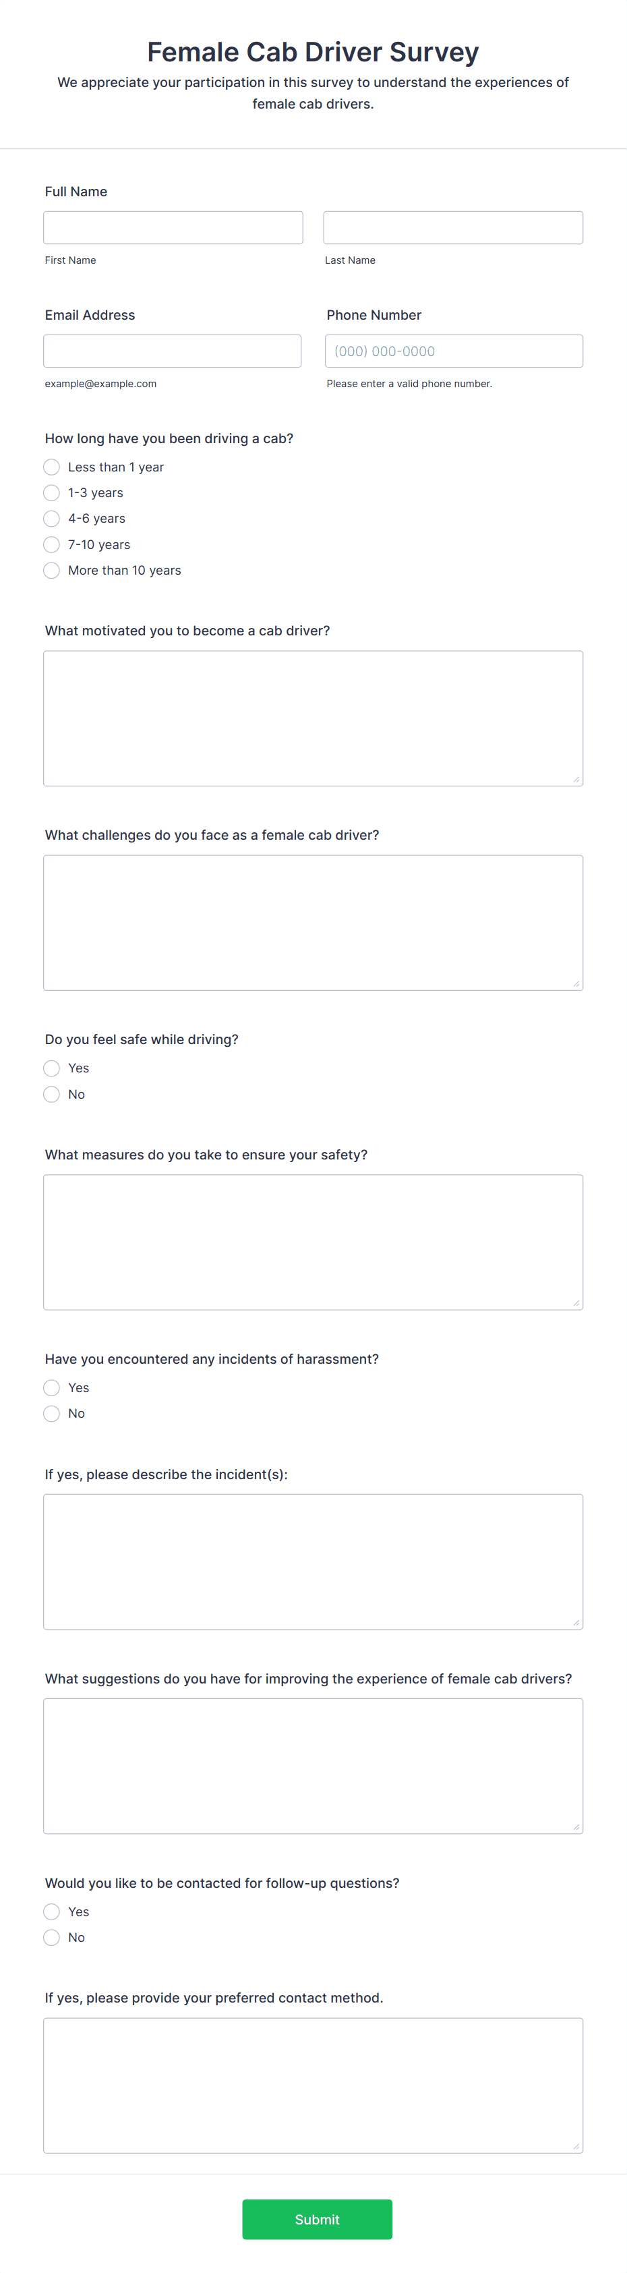The image size is (627, 2273).
Task: Choose "4-6 years" for driving experience
Action: click(51, 518)
